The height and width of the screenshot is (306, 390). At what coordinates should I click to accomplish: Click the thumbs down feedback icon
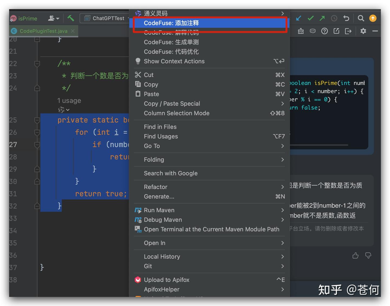point(368,255)
